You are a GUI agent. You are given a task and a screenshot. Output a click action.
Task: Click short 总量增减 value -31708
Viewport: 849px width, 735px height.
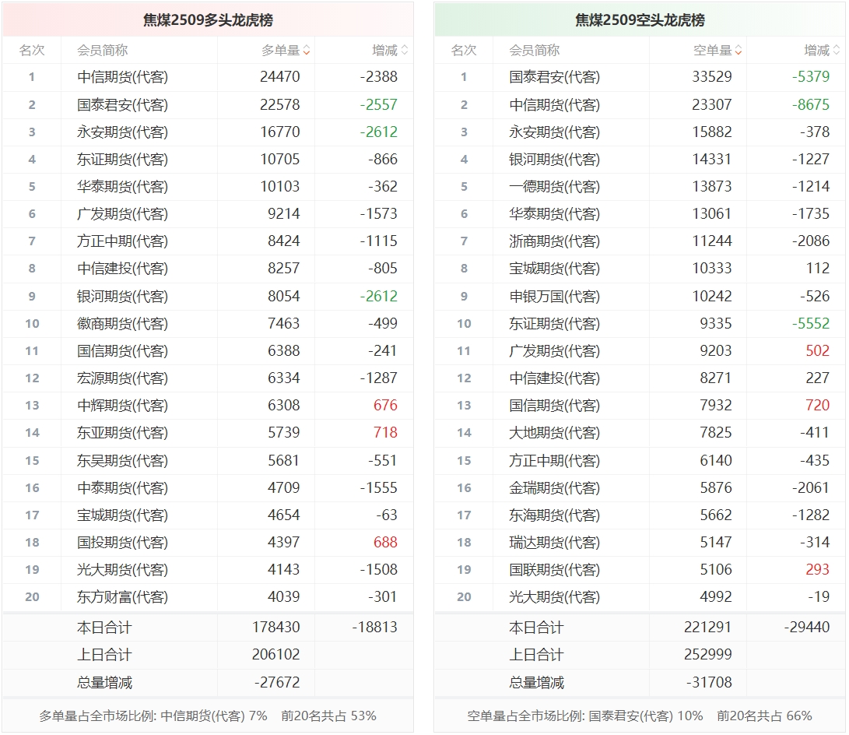(709, 683)
